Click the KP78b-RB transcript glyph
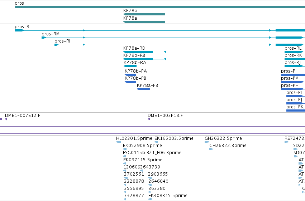The width and height of the screenshot is (305, 201). click(x=144, y=59)
